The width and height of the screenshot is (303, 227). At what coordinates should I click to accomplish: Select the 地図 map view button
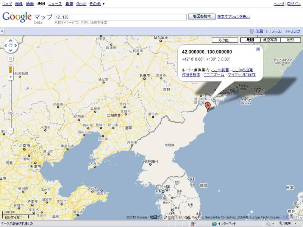pyautogui.click(x=250, y=40)
